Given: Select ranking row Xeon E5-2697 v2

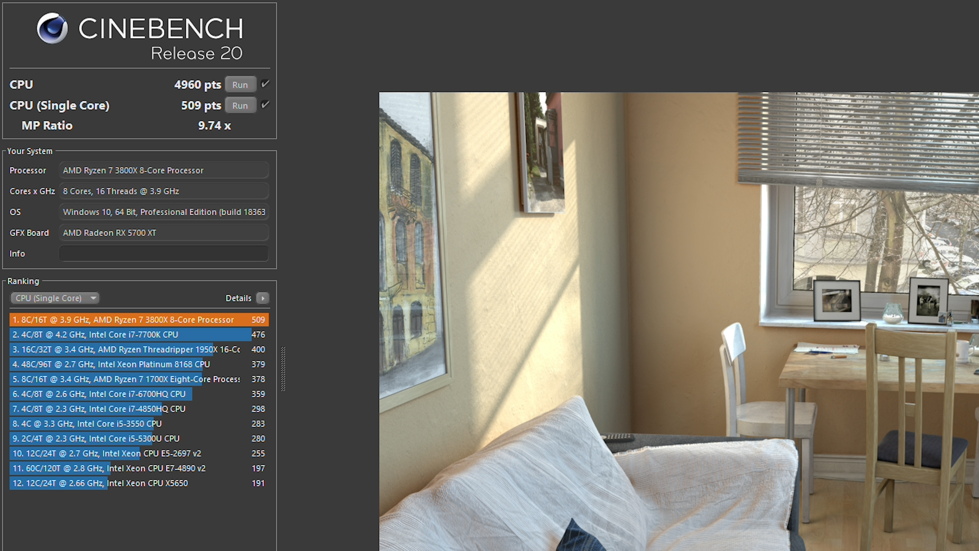Looking at the screenshot, I should (x=139, y=453).
